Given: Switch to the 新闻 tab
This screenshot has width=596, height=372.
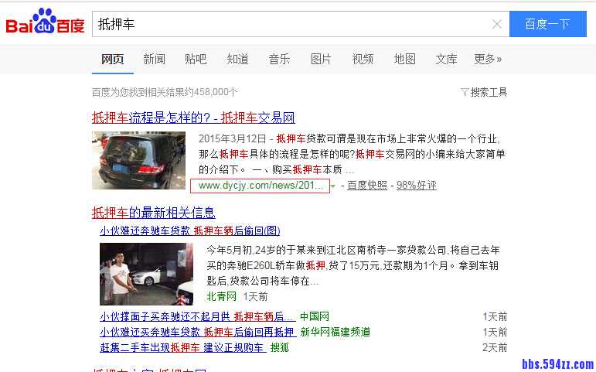Looking at the screenshot, I should click(x=154, y=59).
